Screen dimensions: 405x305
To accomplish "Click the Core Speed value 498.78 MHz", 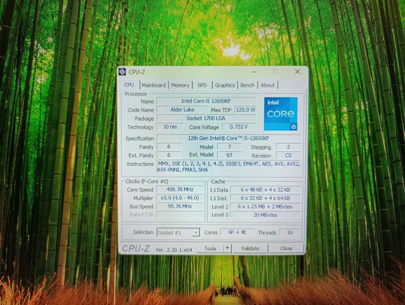I will [180, 189].
